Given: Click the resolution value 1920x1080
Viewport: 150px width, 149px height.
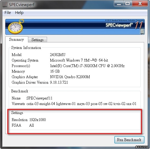Looking at the screenshot, I should [37, 120].
